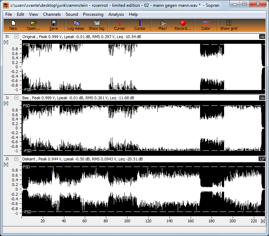269x236 pixels.
Task: Collapse the Original channel 0 track
Action: pyautogui.click(x=16, y=36)
